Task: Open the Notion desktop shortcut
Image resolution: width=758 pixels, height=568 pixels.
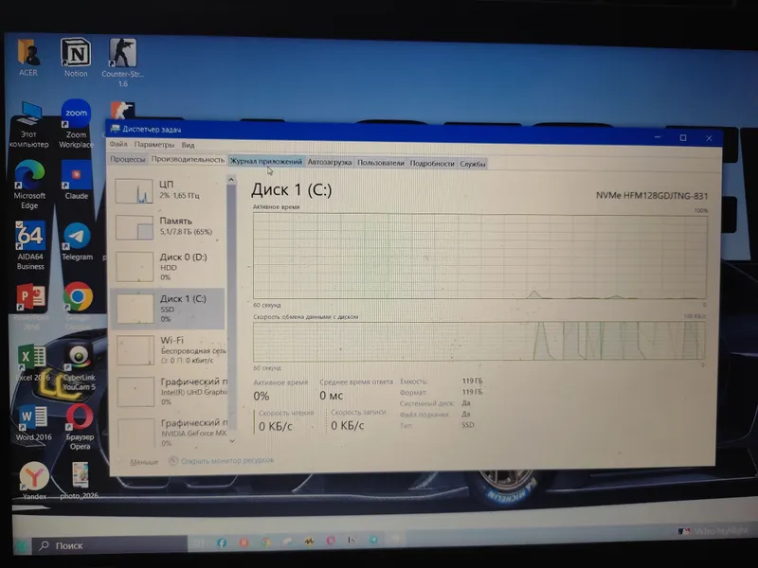Action: (76, 58)
